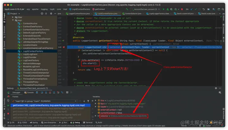The width and height of the screenshot is (228, 130).
Task: Click Evaluate Expression calculator icon
Action: click(67, 92)
